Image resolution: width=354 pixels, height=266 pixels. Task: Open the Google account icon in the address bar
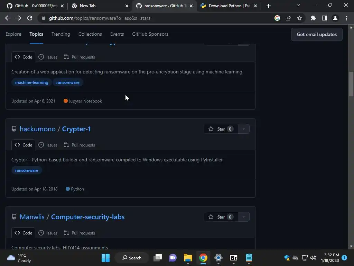[277, 18]
